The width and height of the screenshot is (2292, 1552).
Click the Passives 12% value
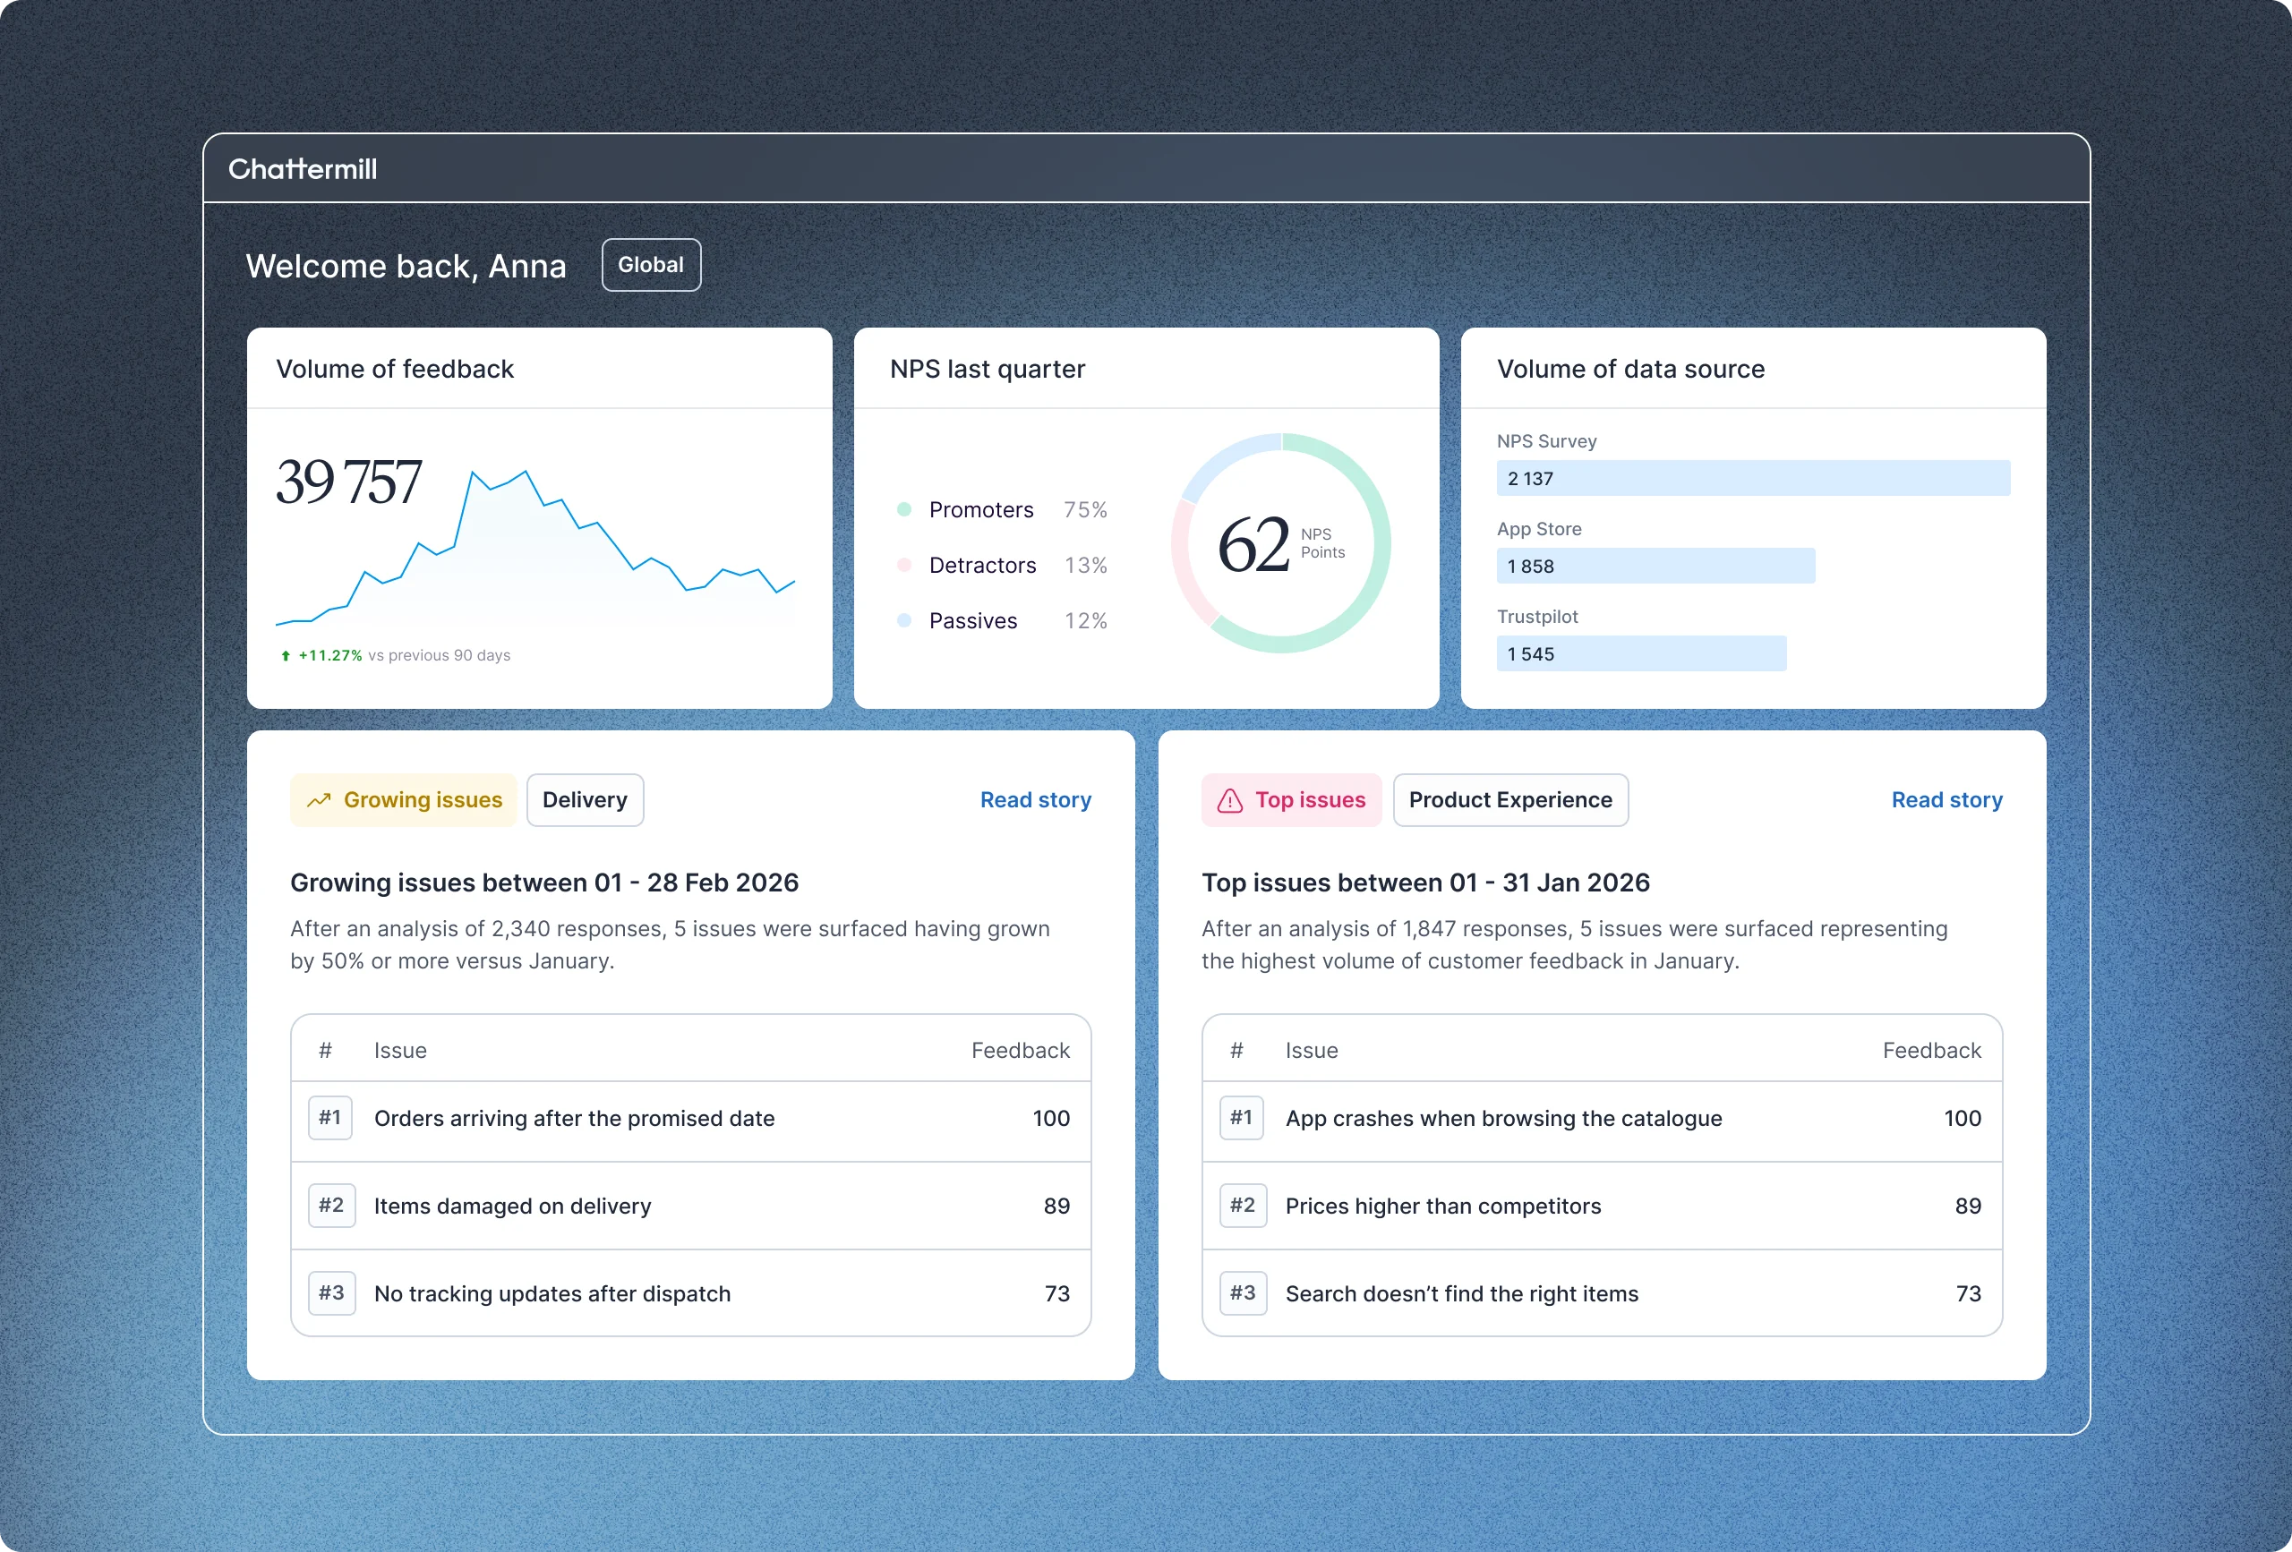1085,620
